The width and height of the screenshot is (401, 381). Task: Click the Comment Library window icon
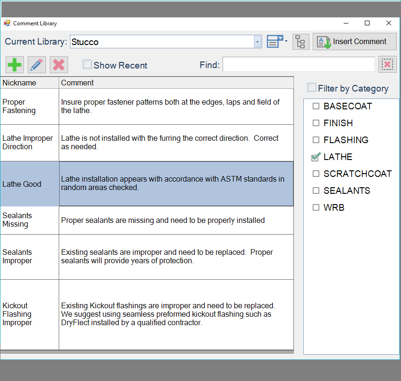(7, 23)
